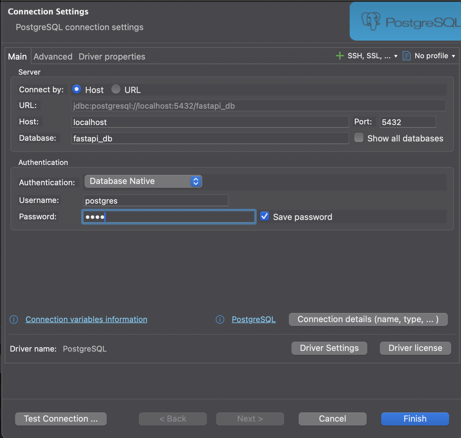Click the Finish button

[415, 419]
